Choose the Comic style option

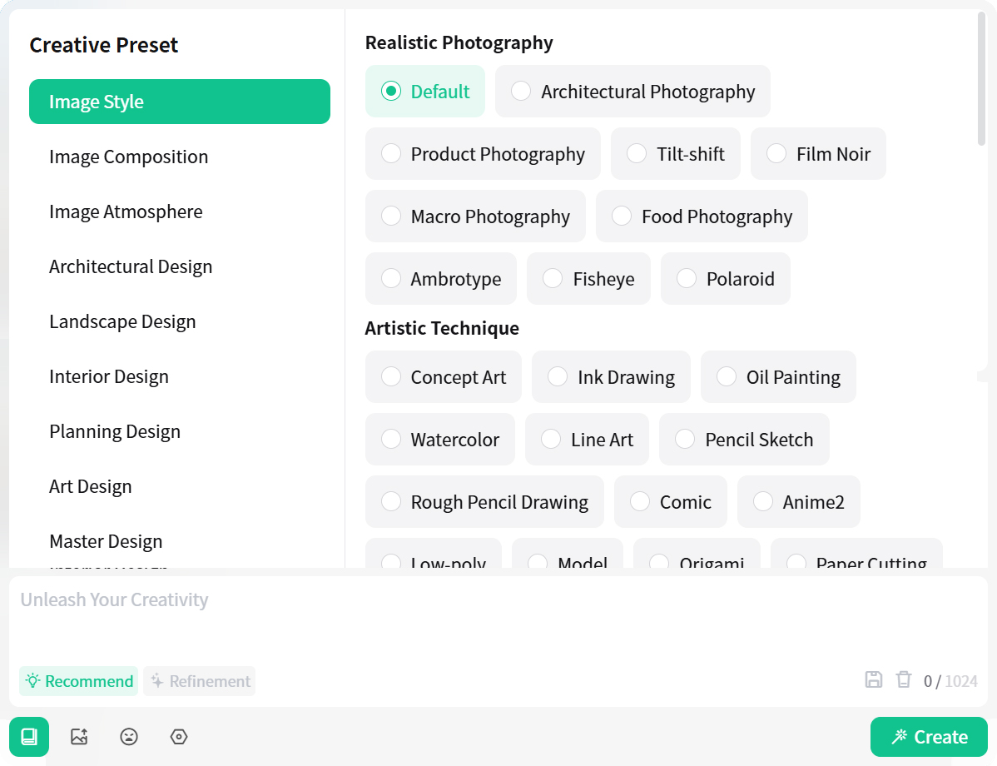640,502
